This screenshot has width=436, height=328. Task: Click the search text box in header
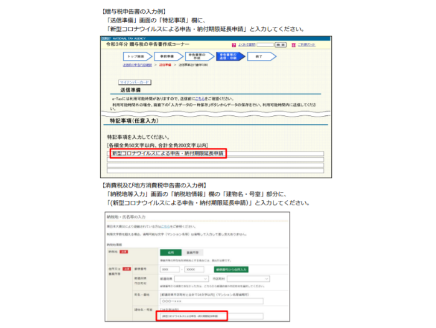point(265,45)
